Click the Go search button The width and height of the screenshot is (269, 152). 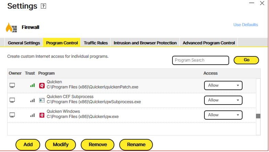pos(246,60)
